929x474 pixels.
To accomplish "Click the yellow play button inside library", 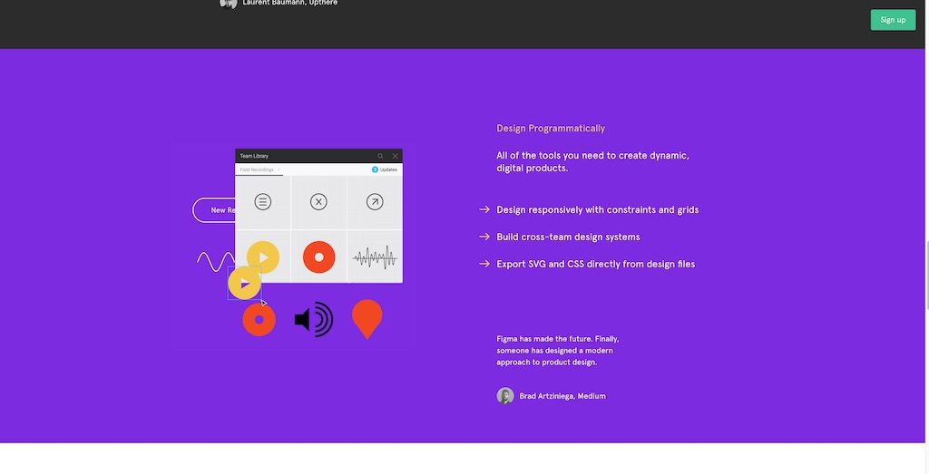I will click(263, 257).
